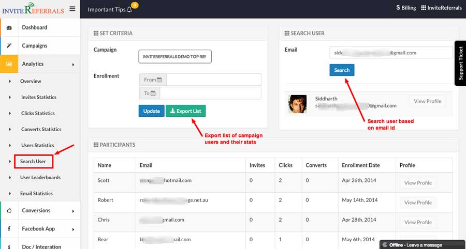The height and width of the screenshot is (249, 466).
Task: Open User Leaderboards
Action: pyautogui.click(x=40, y=178)
